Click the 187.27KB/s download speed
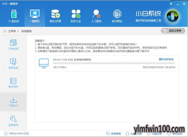Viewport: 188px width, 137px height. [x=60, y=67]
